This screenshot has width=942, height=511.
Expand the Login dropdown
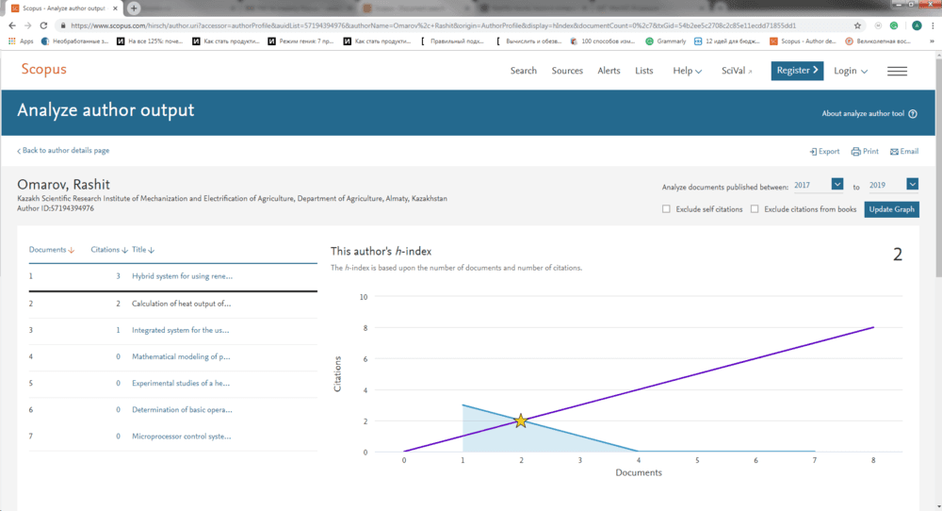coord(851,71)
